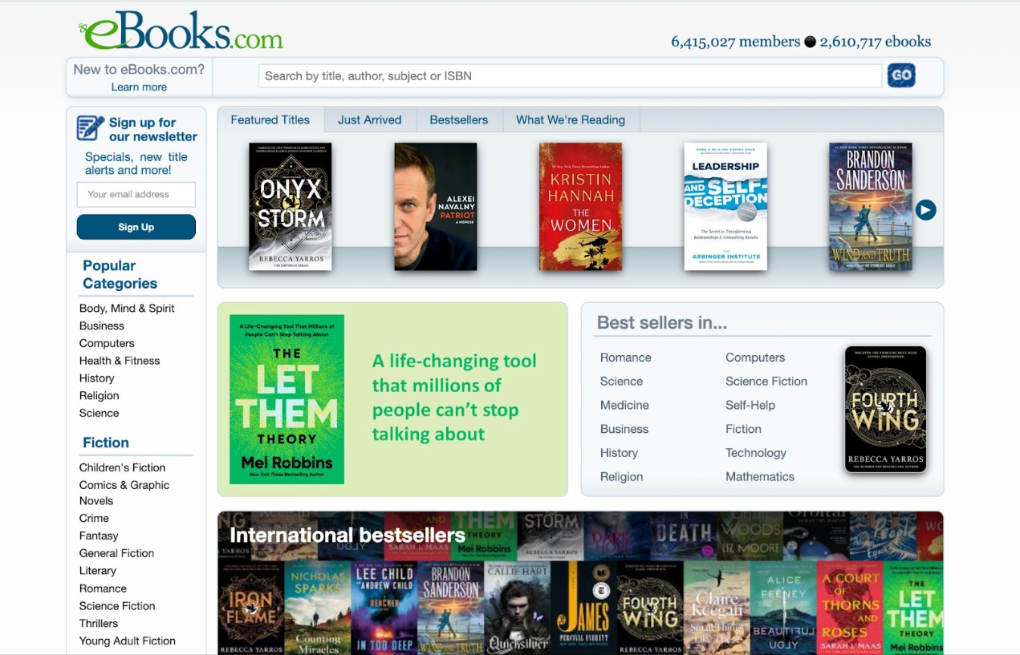This screenshot has height=655, width=1020.
Task: Open Claire Keegan book cover
Action: (717, 608)
